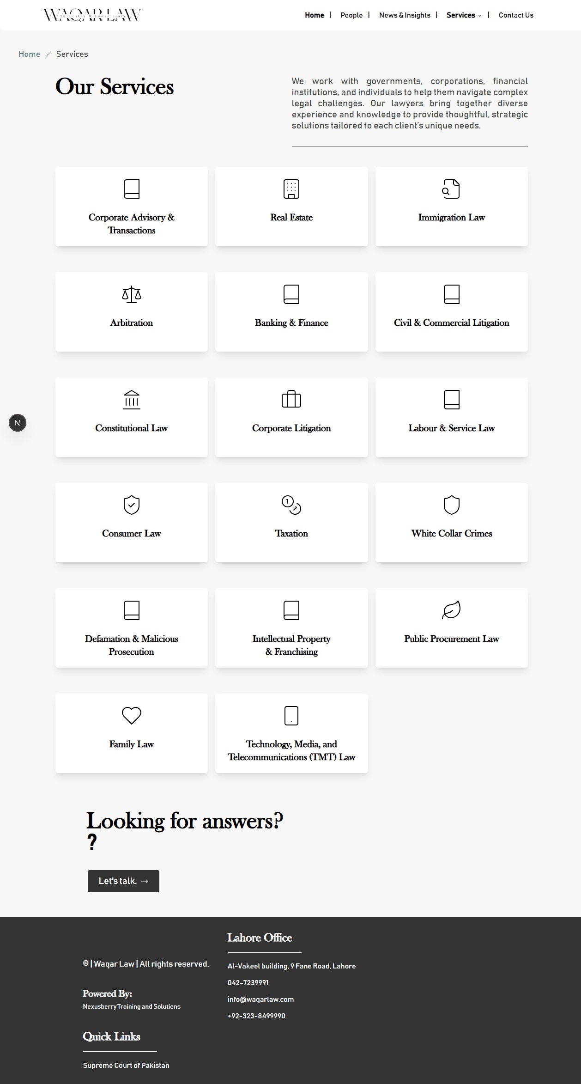The image size is (581, 1084).
Task: Click the building icon on Real Estate card
Action: pos(291,189)
